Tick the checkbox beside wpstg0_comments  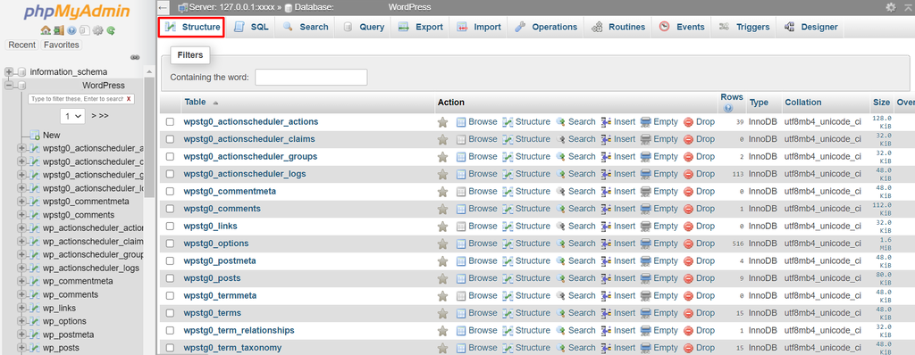coord(170,209)
